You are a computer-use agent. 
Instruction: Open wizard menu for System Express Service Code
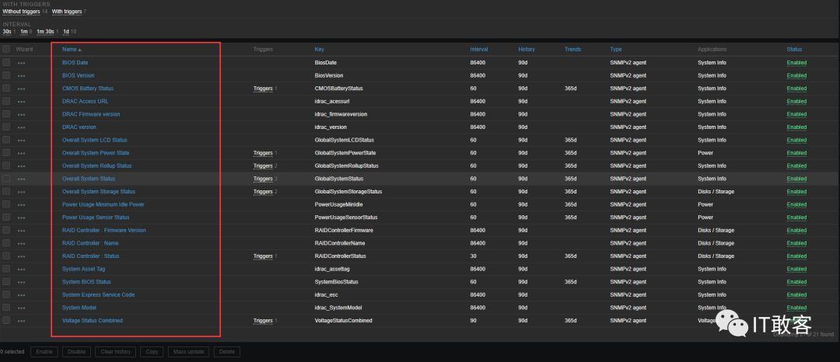point(21,295)
